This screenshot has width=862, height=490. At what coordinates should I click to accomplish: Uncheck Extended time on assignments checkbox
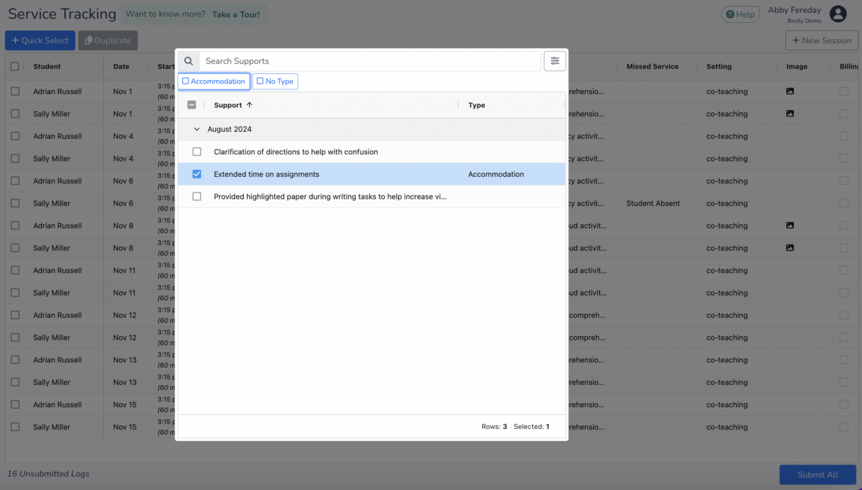click(x=197, y=174)
